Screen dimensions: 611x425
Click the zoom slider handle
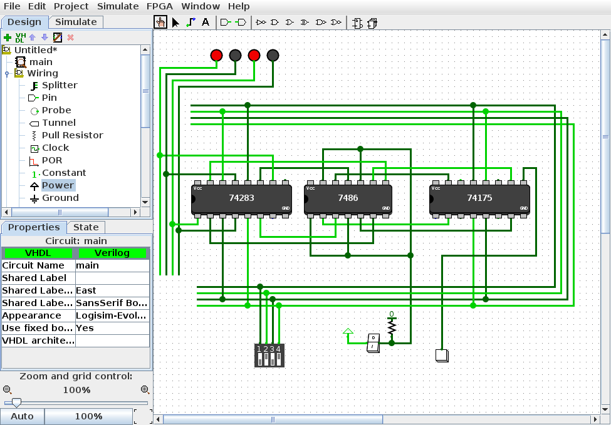[17, 403]
